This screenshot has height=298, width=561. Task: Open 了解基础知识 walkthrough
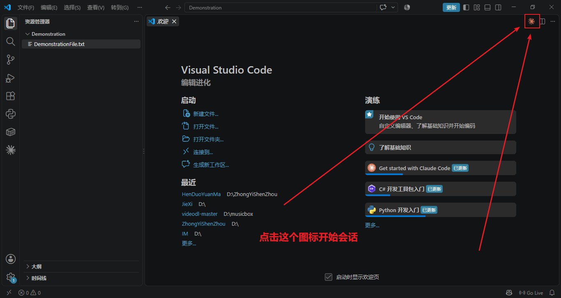pyautogui.click(x=441, y=147)
